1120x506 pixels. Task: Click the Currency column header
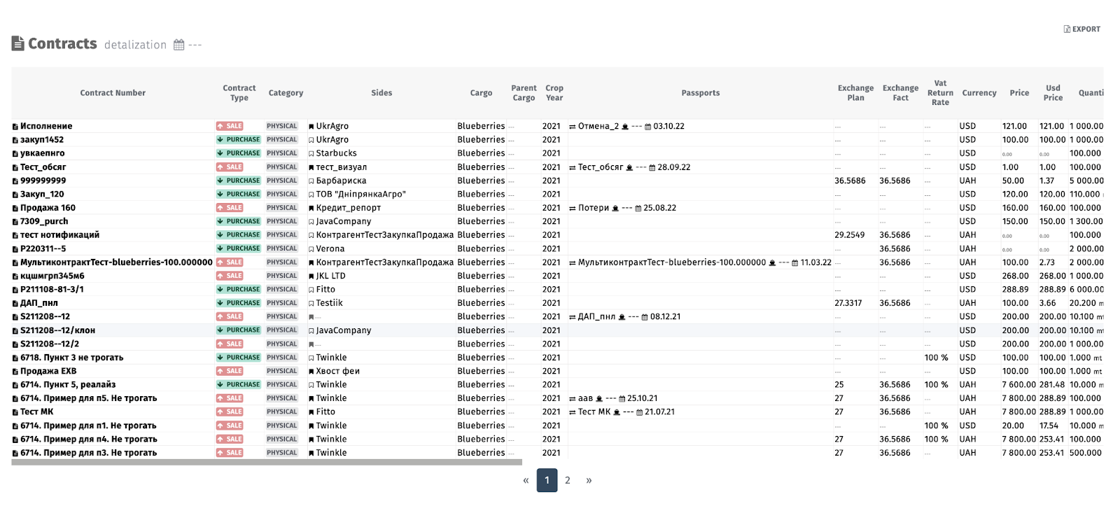[979, 93]
